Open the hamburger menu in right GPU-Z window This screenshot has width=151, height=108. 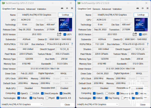147,8
